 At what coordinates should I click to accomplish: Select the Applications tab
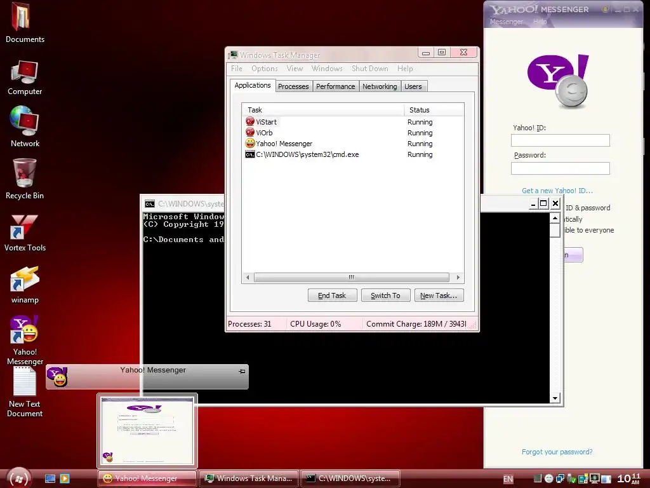pyautogui.click(x=253, y=85)
